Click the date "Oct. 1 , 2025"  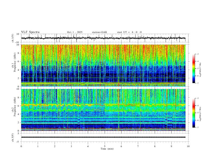(75, 32)
